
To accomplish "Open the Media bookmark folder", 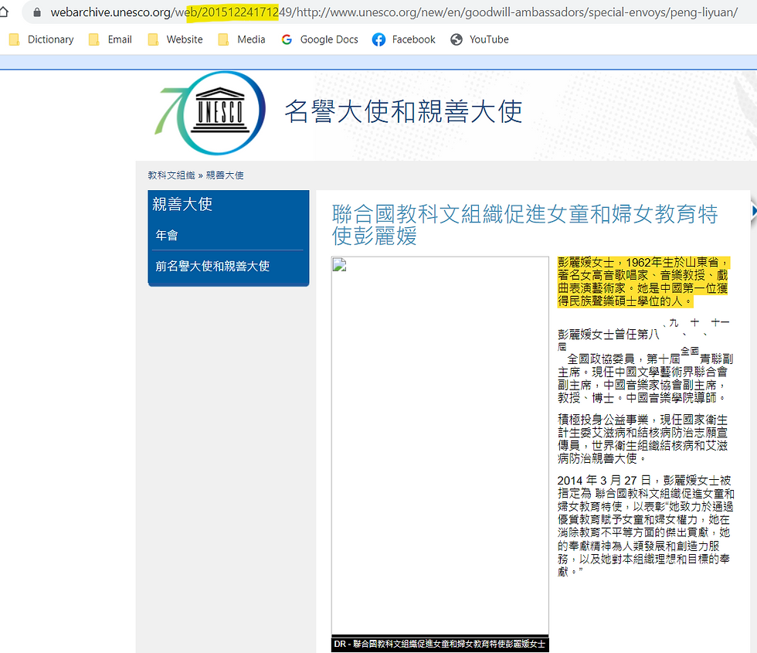I will (242, 39).
